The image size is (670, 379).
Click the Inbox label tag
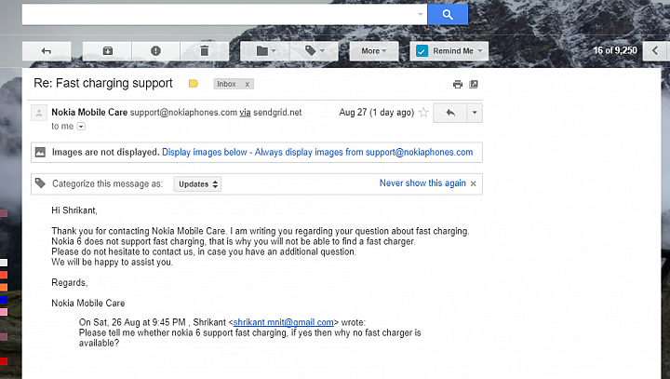(x=226, y=84)
